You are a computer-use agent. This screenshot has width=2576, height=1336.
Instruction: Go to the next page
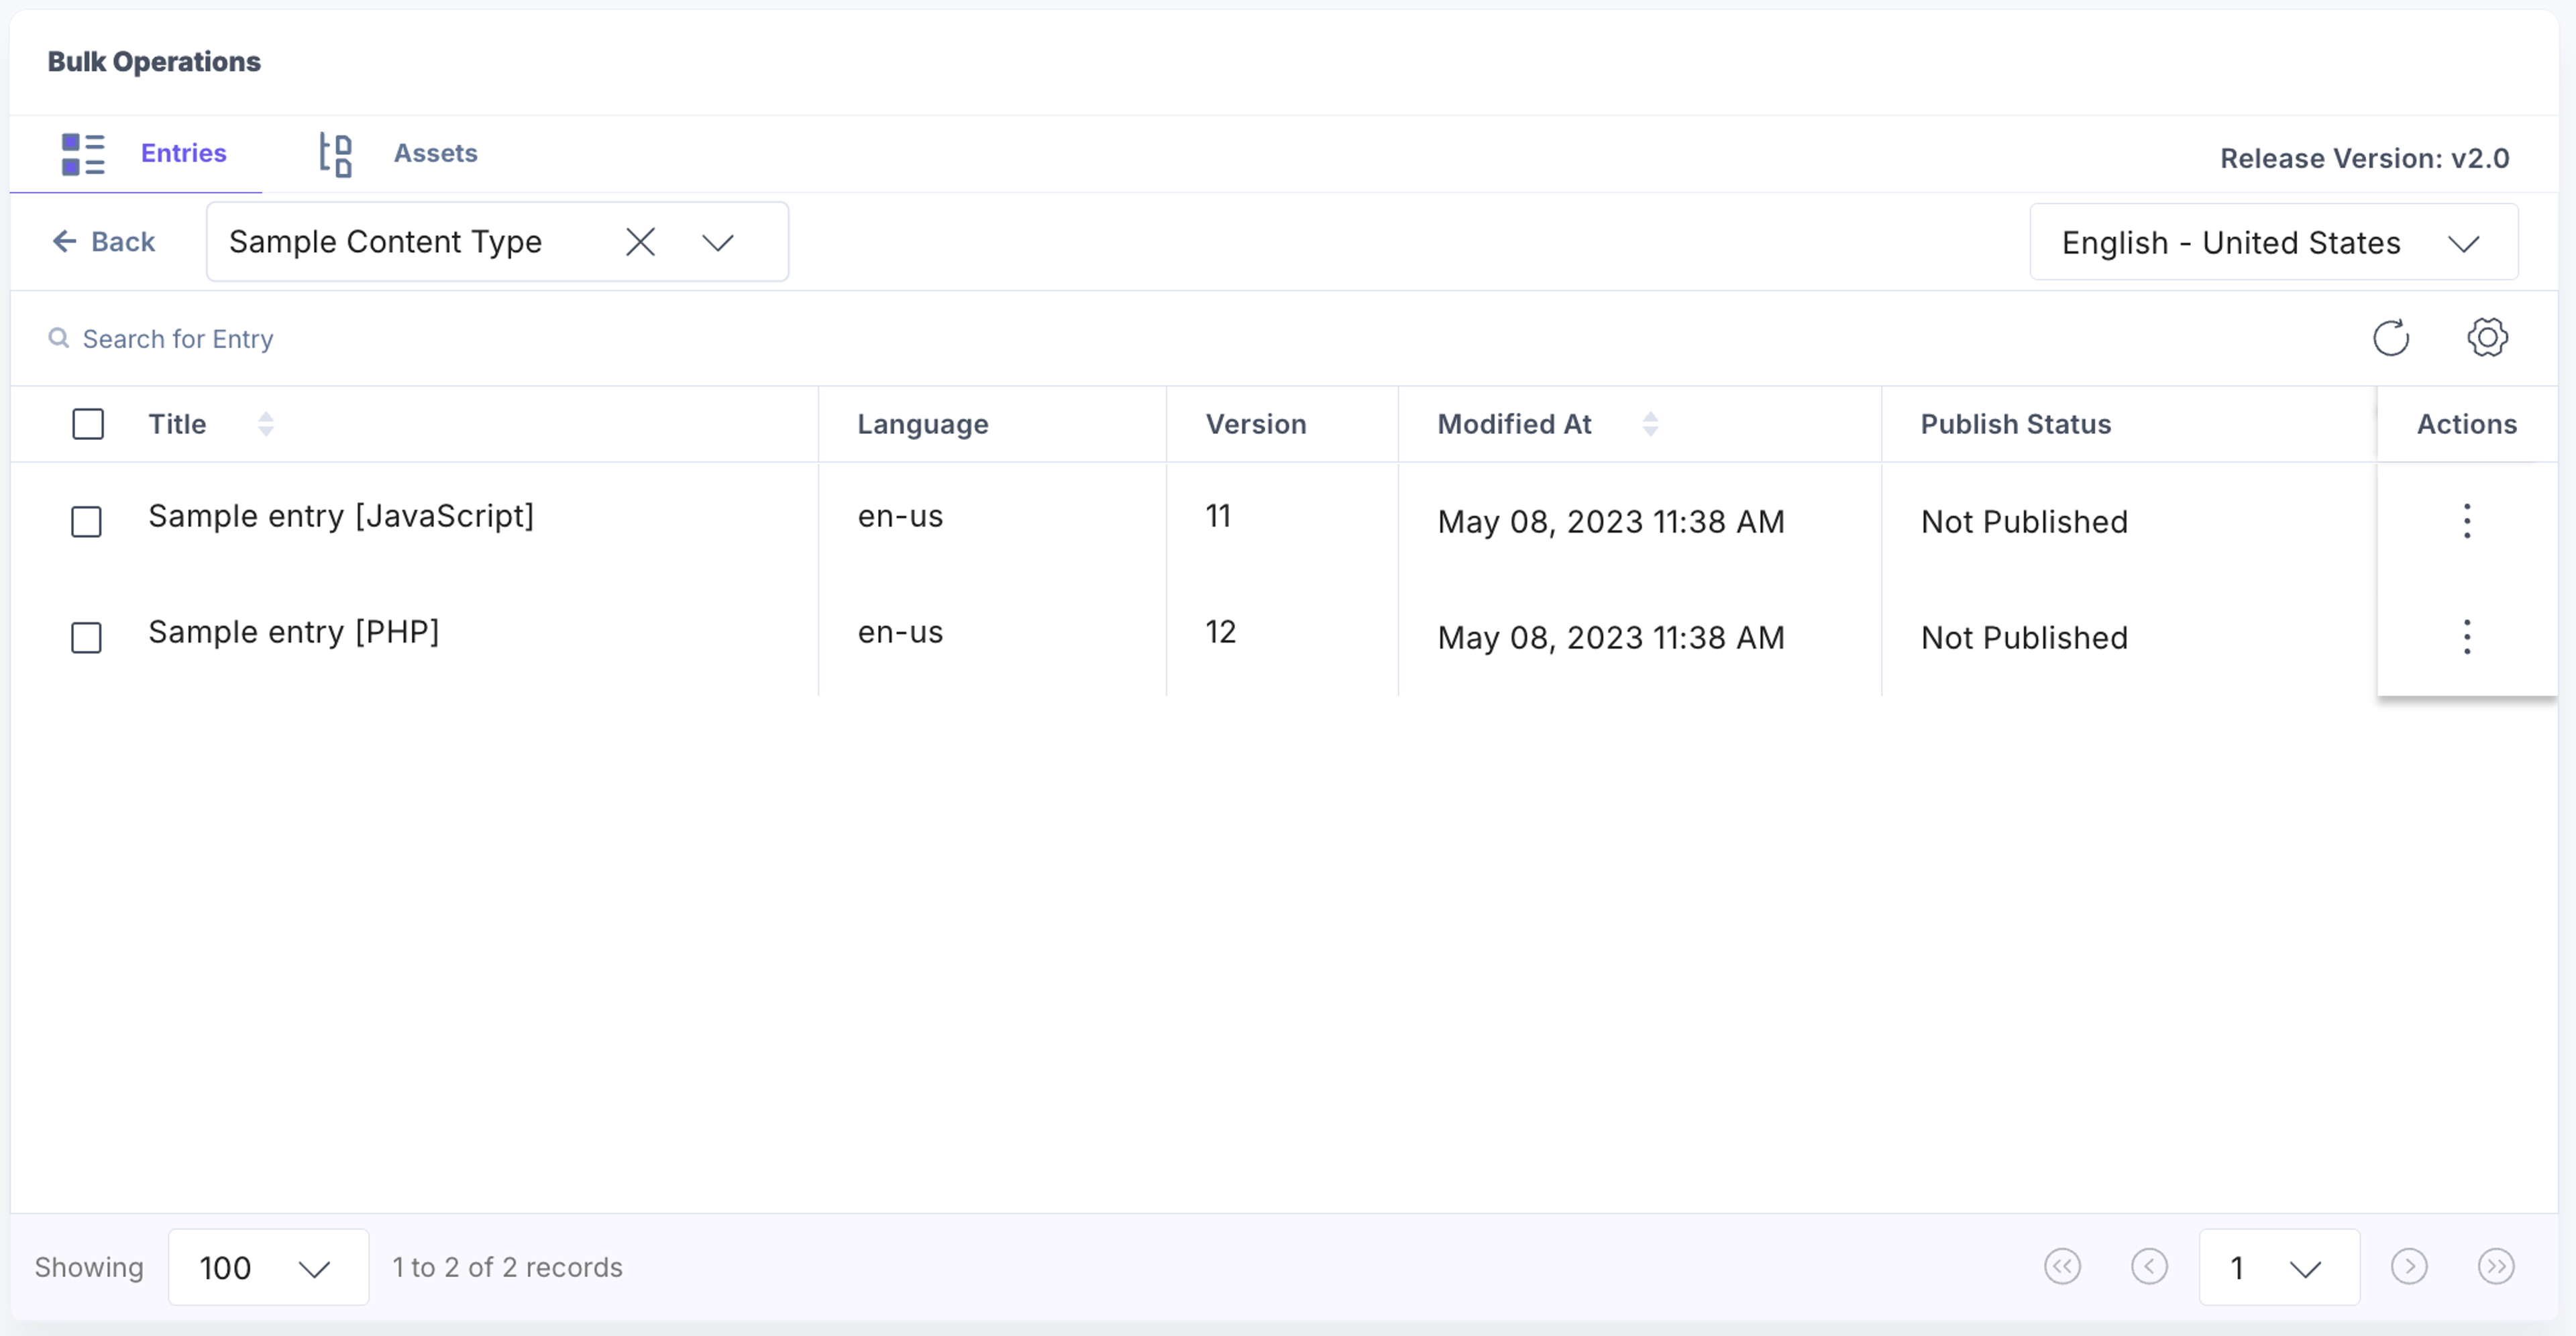click(x=2409, y=1266)
